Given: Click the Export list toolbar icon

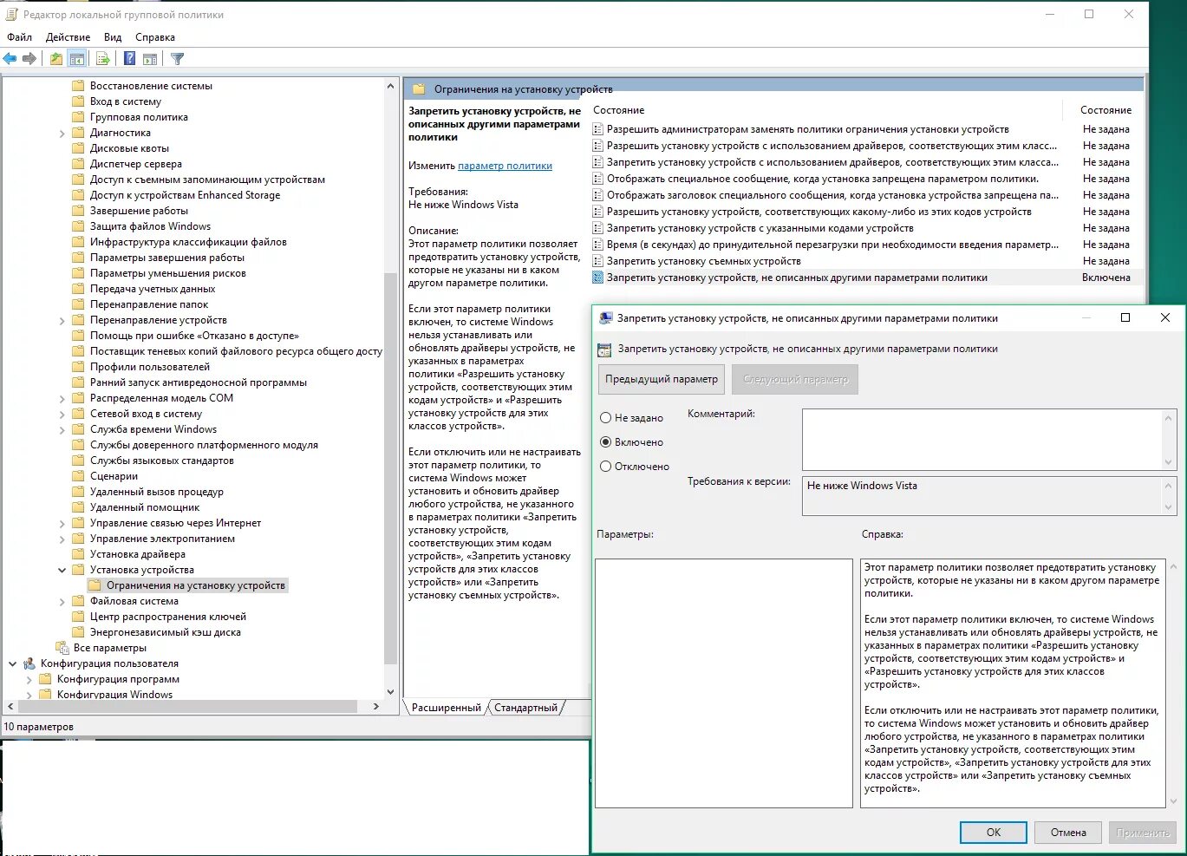Looking at the screenshot, I should pyautogui.click(x=103, y=59).
